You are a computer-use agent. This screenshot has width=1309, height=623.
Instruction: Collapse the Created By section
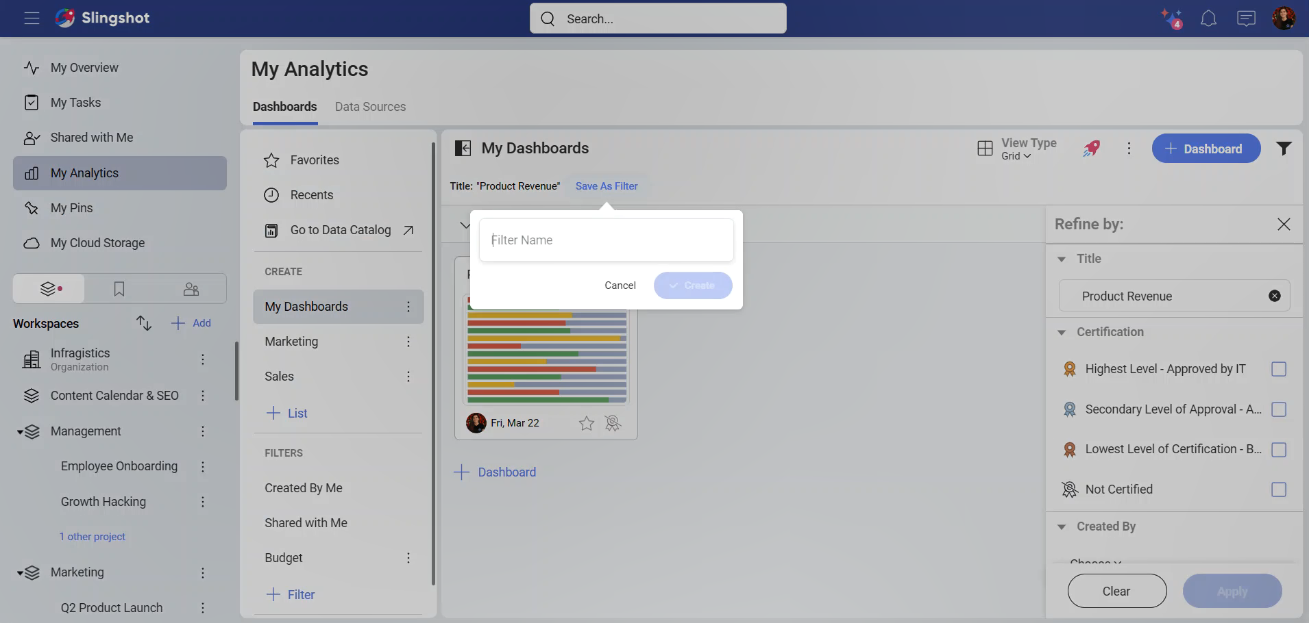1062,526
